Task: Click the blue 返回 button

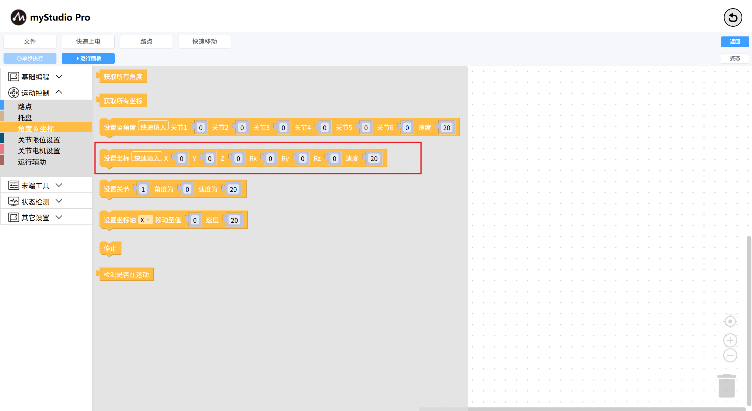Action: tap(734, 42)
